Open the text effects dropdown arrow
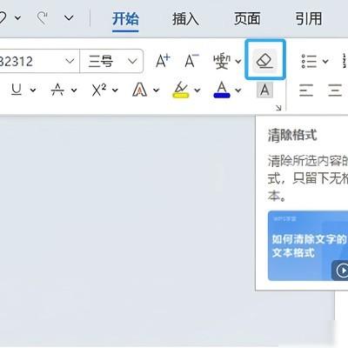Viewport: 348px width, 348px height. pyautogui.click(x=156, y=90)
